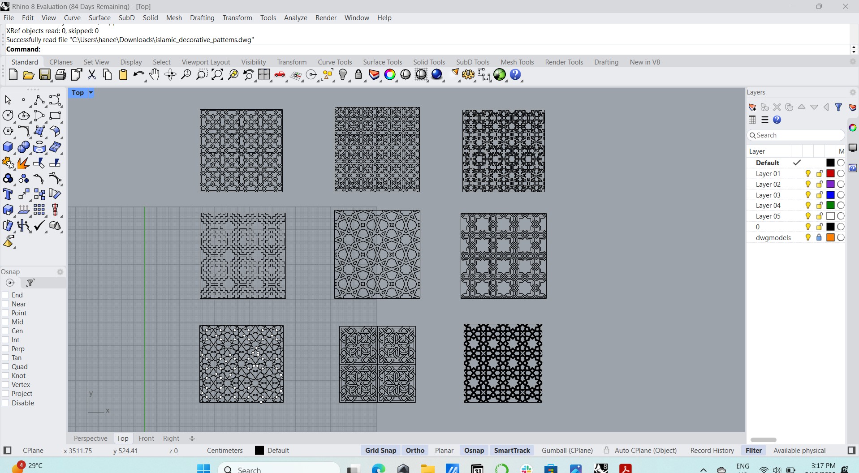
Task: Select the Pan view hand tool
Action: click(x=154, y=75)
